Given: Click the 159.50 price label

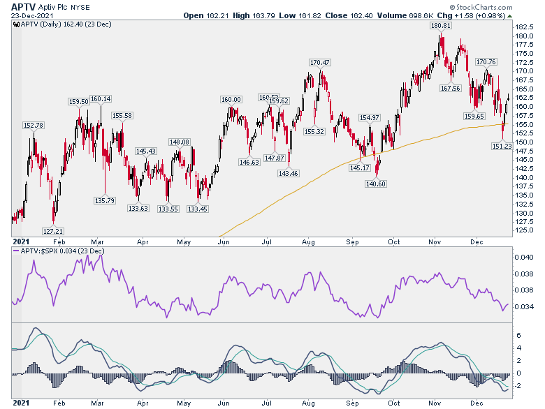Looking at the screenshot, I should point(78,101).
